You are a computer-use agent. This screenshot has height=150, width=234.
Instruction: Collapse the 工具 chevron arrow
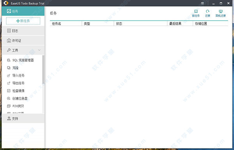tap(39, 50)
